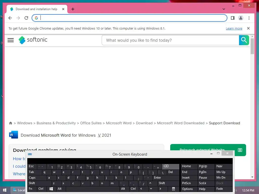Toggle the right Shift key
Screen dimensions: 259x194
pos(168,183)
